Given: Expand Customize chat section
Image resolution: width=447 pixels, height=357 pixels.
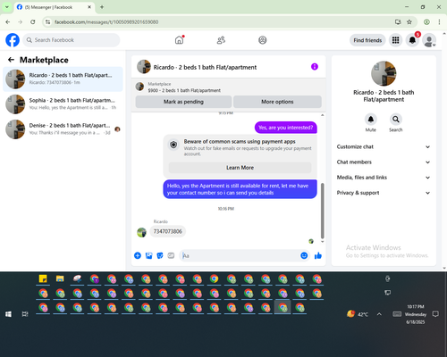Looking at the screenshot, I should [384, 146].
